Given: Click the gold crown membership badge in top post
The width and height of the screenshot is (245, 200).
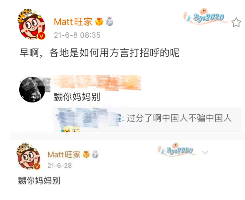Looking at the screenshot, I should [x=99, y=22].
